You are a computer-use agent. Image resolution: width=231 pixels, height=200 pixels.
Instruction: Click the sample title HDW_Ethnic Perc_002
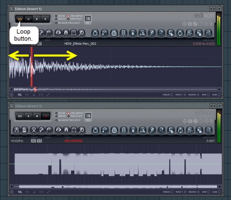80,44
